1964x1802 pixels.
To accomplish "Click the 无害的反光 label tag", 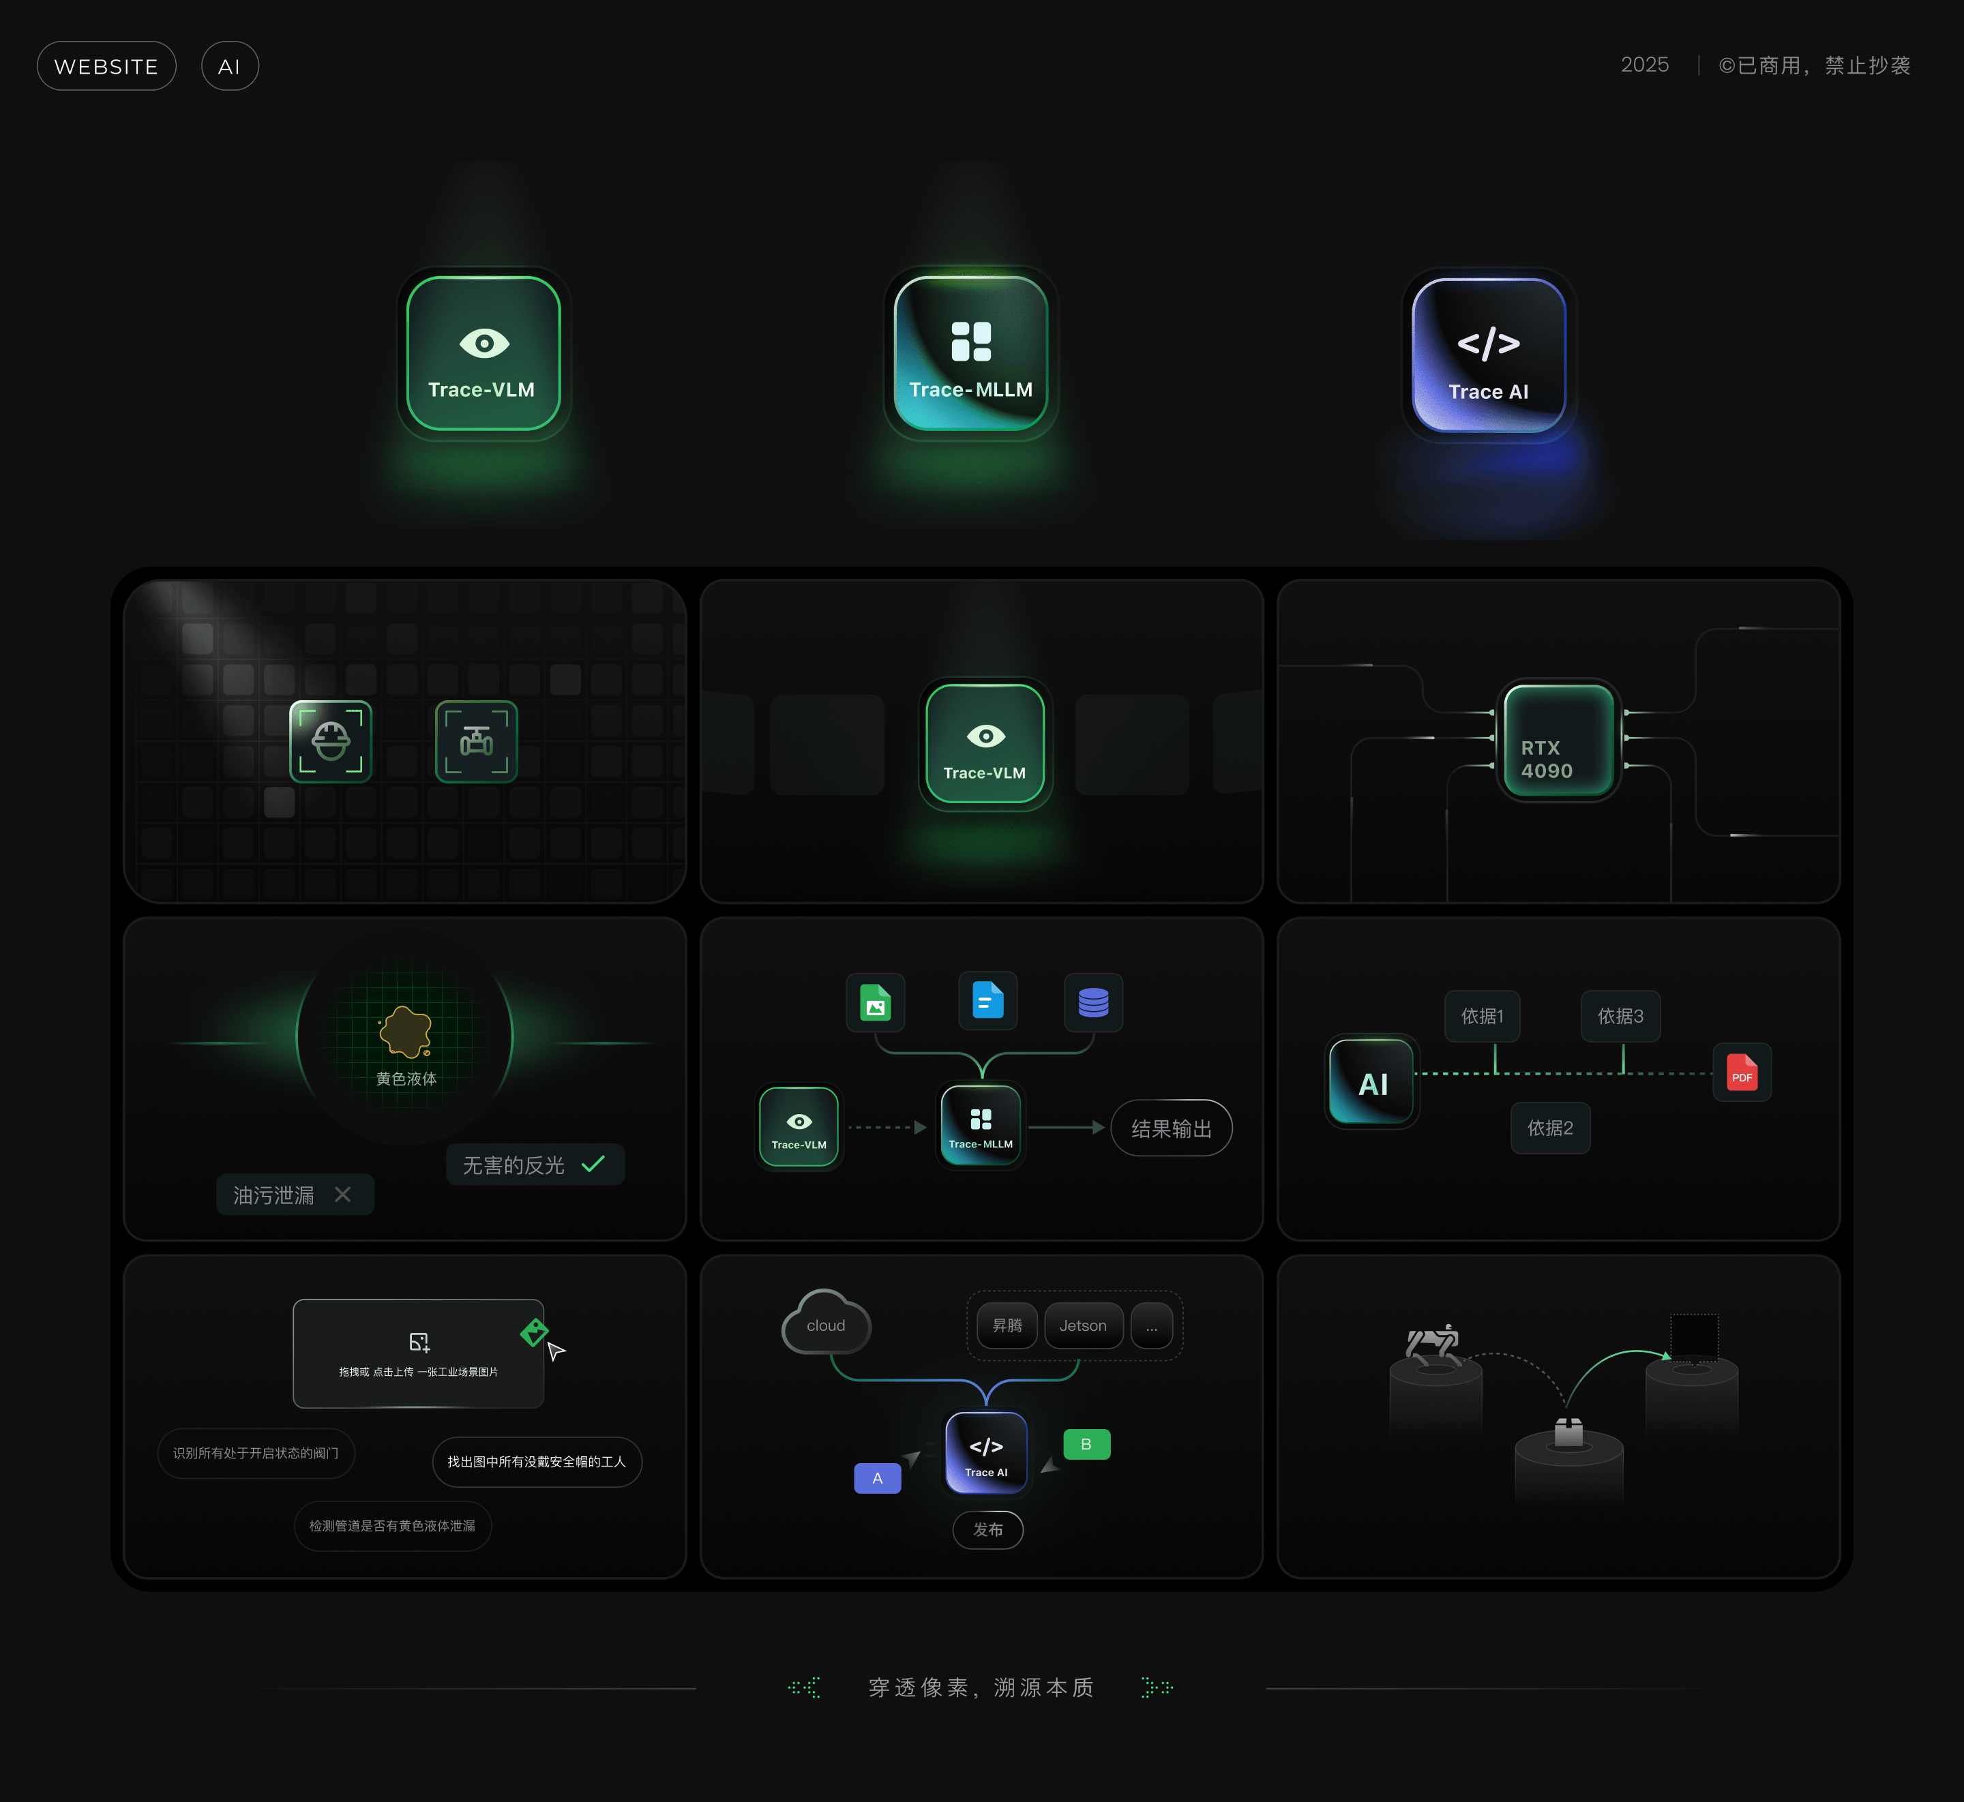I will (535, 1165).
